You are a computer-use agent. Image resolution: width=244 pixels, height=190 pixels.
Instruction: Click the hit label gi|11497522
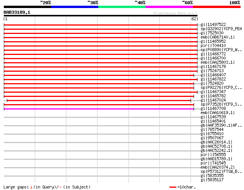(213, 24)
